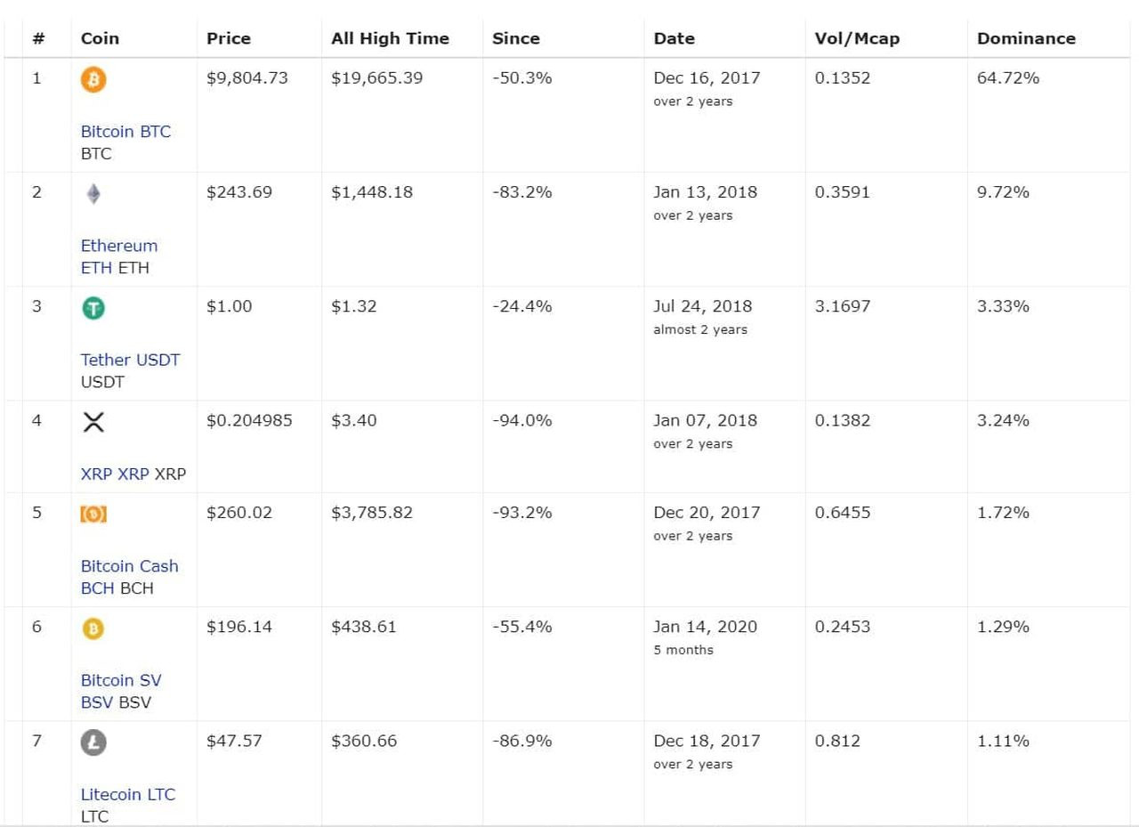This screenshot has width=1139, height=827.
Task: Click the Ethereum diamond logo icon
Action: coord(93,194)
